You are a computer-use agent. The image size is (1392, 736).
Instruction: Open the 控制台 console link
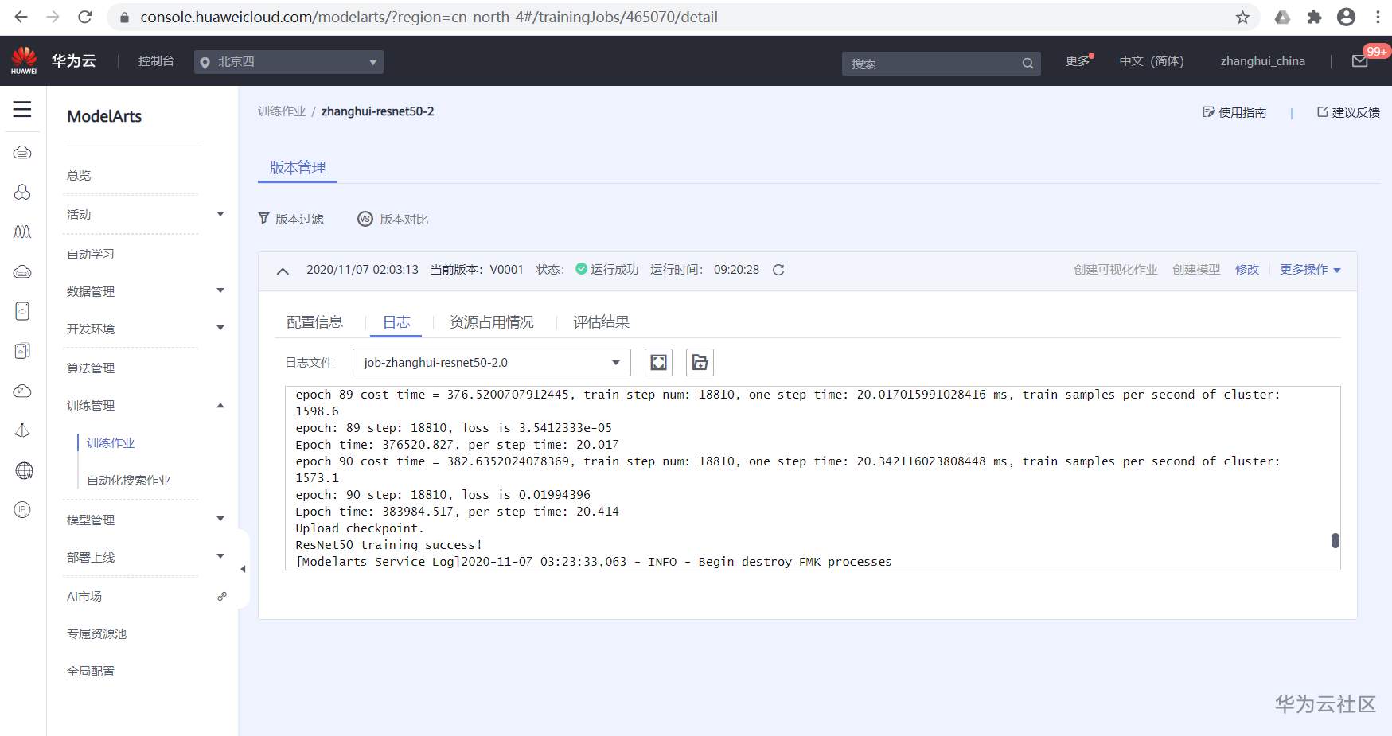point(156,61)
